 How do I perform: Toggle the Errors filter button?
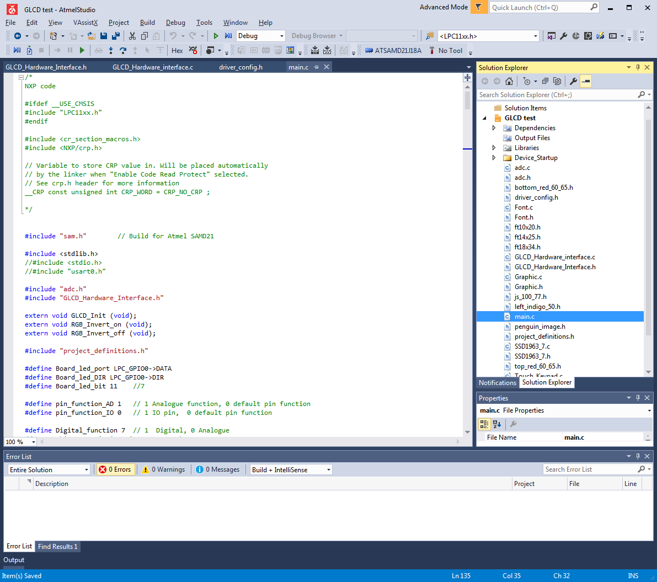tap(115, 469)
